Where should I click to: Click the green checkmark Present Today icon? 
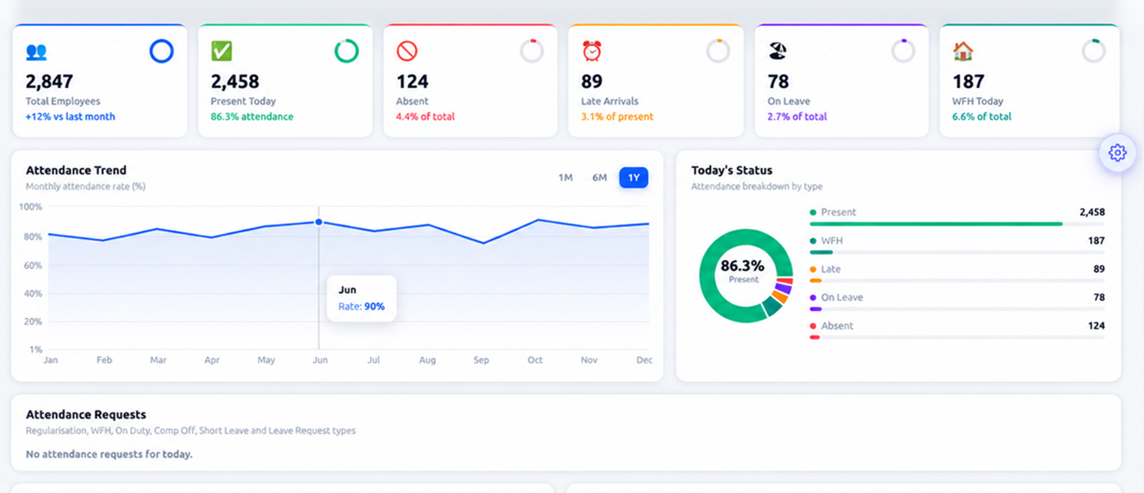[x=222, y=51]
